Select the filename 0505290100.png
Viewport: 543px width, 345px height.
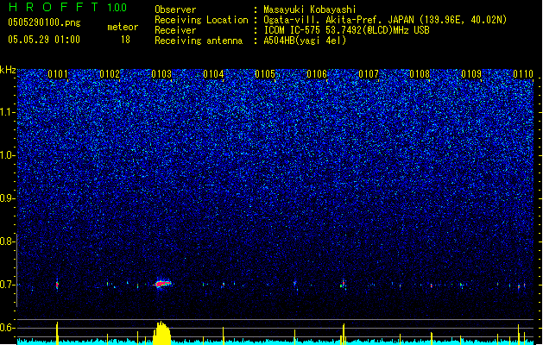[x=44, y=22]
